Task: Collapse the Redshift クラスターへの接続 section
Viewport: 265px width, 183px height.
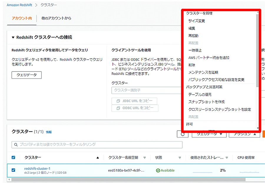Action: point(13,37)
